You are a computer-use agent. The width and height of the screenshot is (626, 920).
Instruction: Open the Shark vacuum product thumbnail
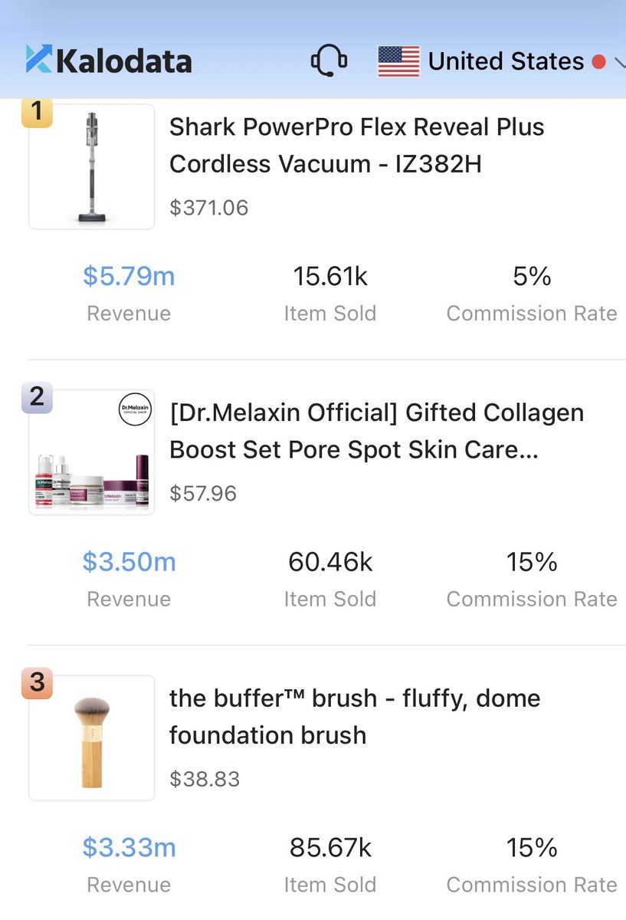pyautogui.click(x=92, y=167)
